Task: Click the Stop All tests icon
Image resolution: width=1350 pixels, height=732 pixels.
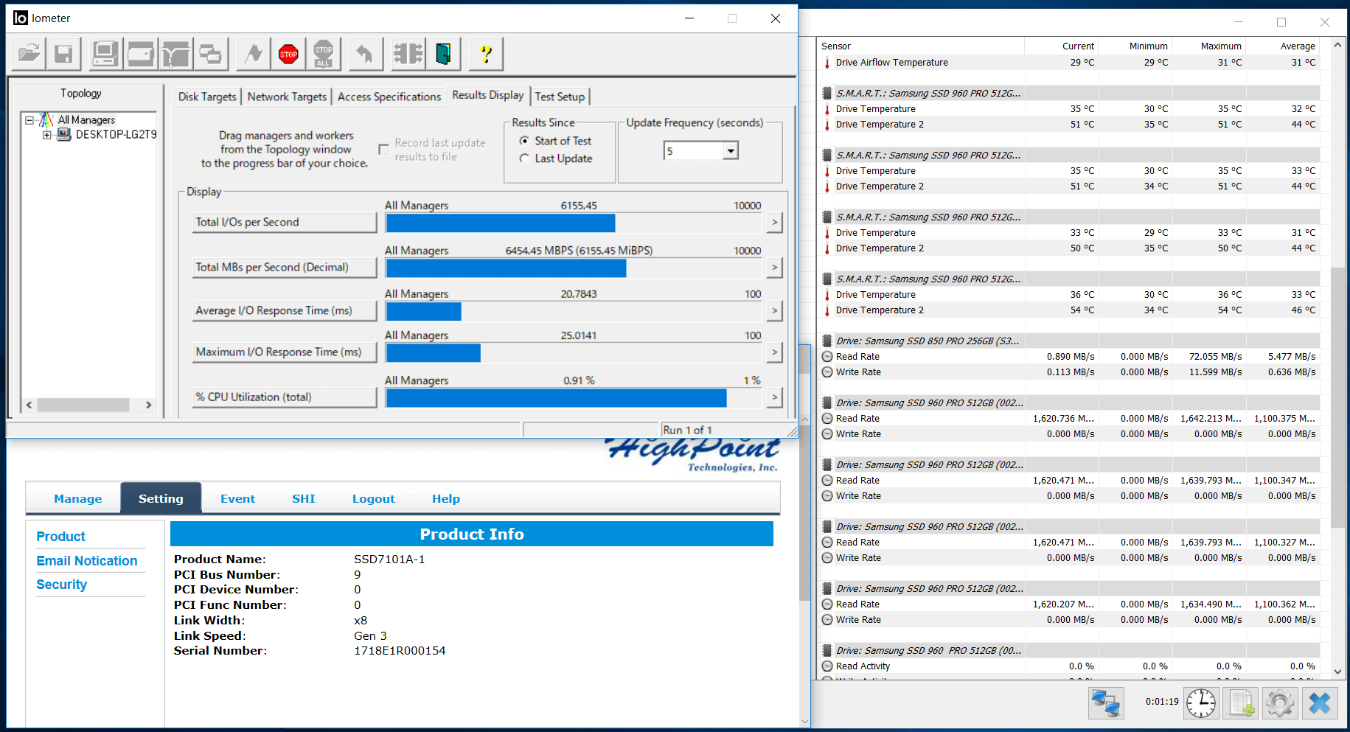Action: tap(323, 54)
